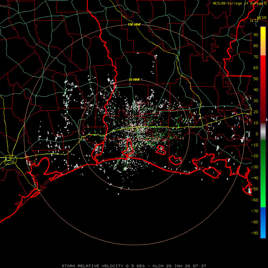Click the 70 value on the velocity scale
This screenshot has height=268, width=268.
(256, 57)
